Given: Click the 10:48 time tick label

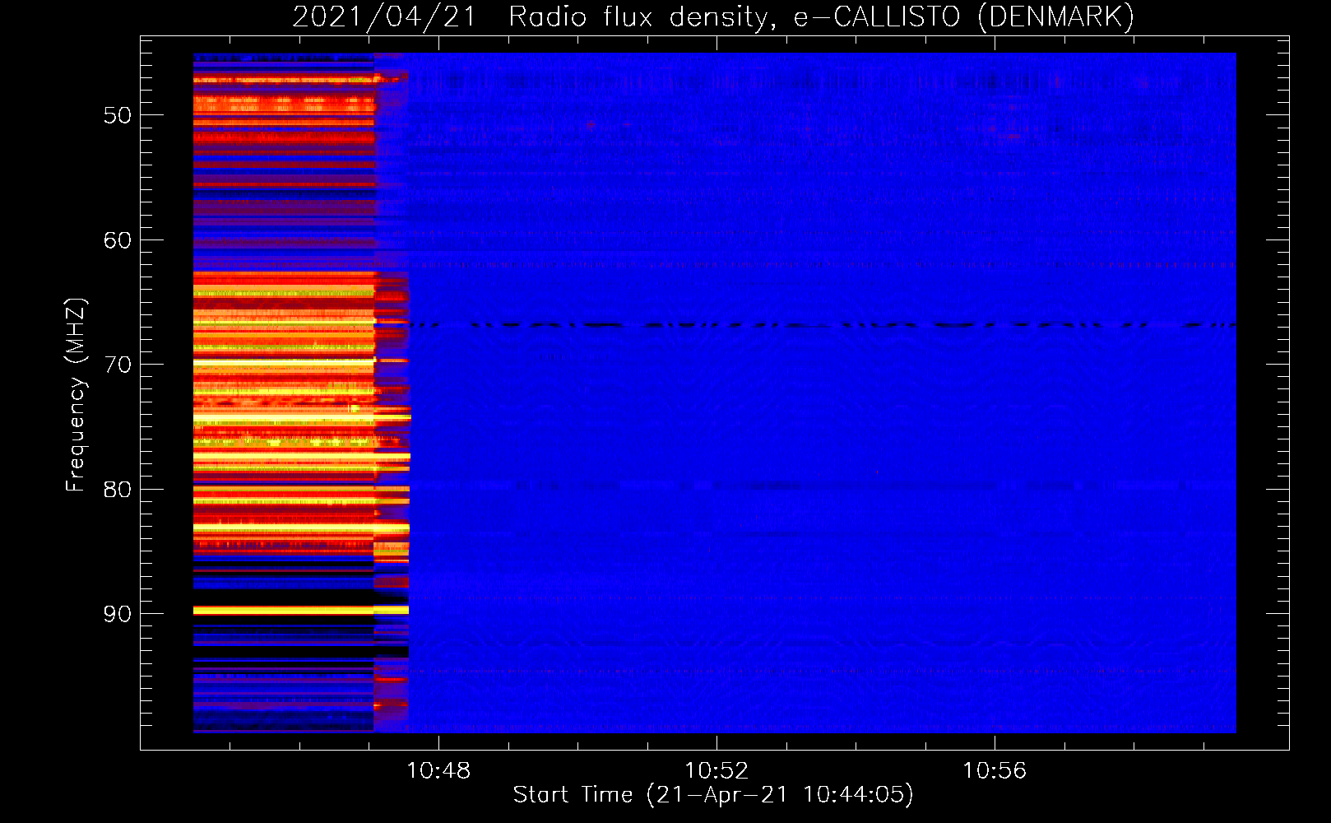Looking at the screenshot, I should (x=438, y=771).
